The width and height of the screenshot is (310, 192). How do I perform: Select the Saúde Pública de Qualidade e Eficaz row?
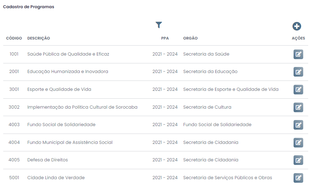[156, 54]
